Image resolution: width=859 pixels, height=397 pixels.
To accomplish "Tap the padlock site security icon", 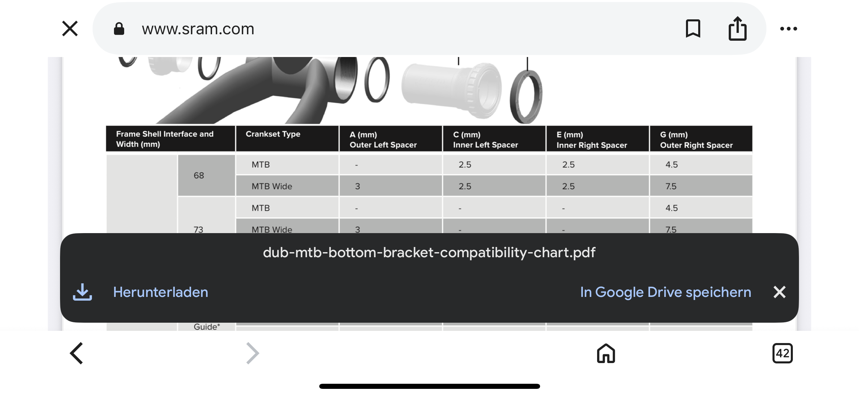I will 119,29.
